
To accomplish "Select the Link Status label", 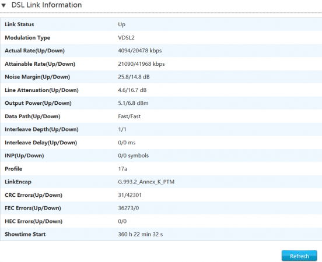I will 19,24.
